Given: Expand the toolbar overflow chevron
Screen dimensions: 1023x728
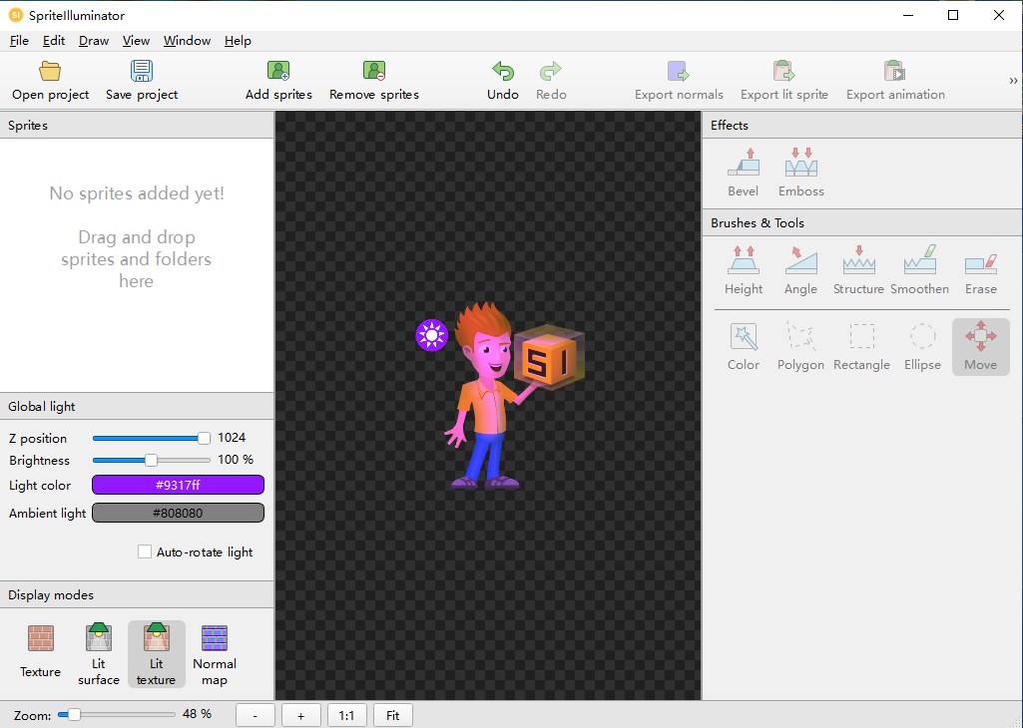Looking at the screenshot, I should point(1013,81).
